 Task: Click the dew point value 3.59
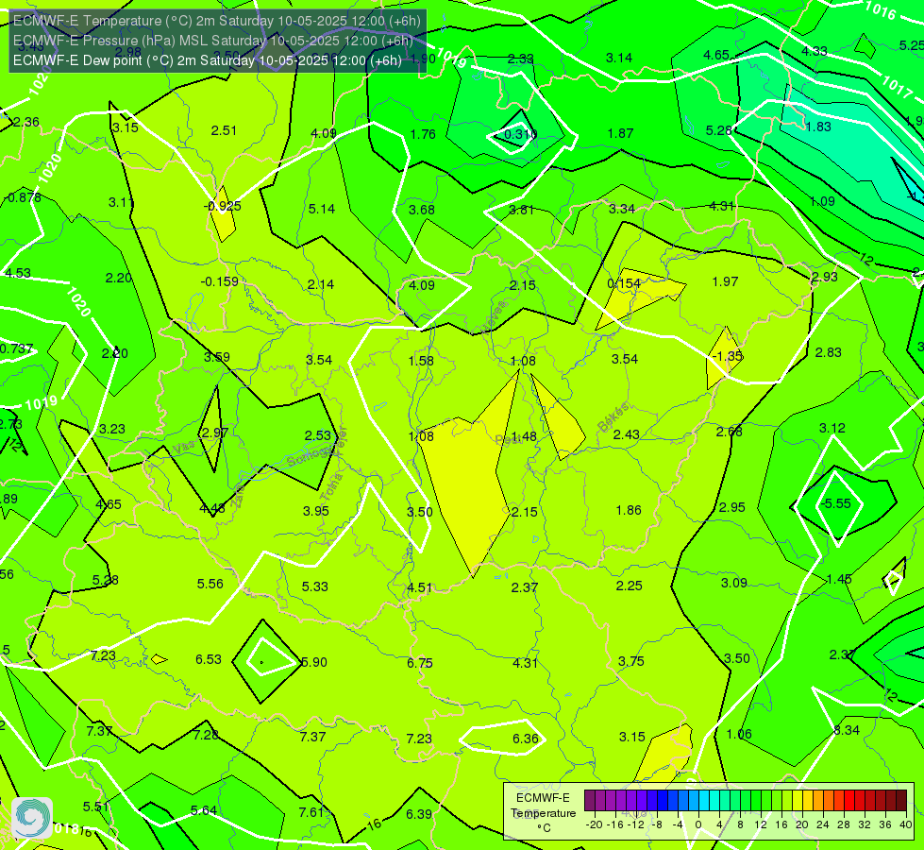[217, 357]
